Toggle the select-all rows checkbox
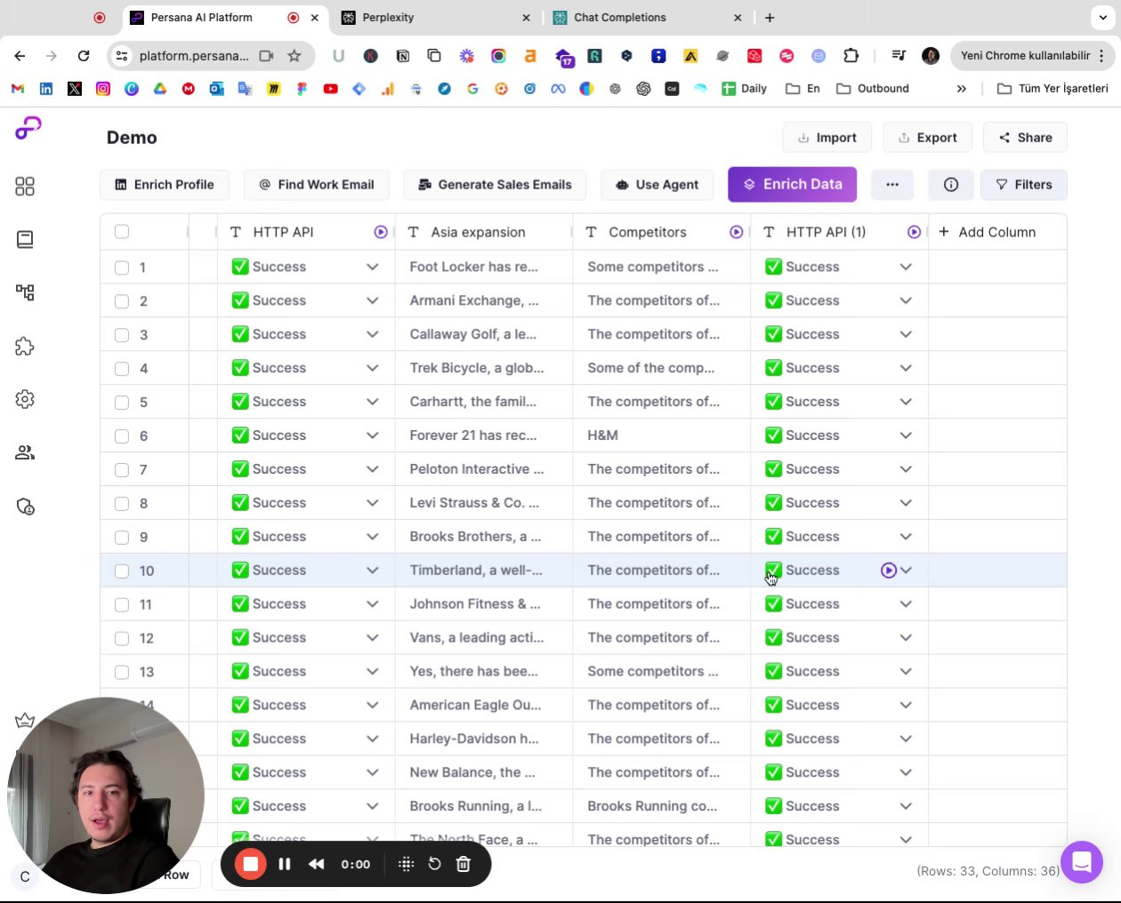Screen dimensions: 1121x903 pyautogui.click(x=122, y=232)
